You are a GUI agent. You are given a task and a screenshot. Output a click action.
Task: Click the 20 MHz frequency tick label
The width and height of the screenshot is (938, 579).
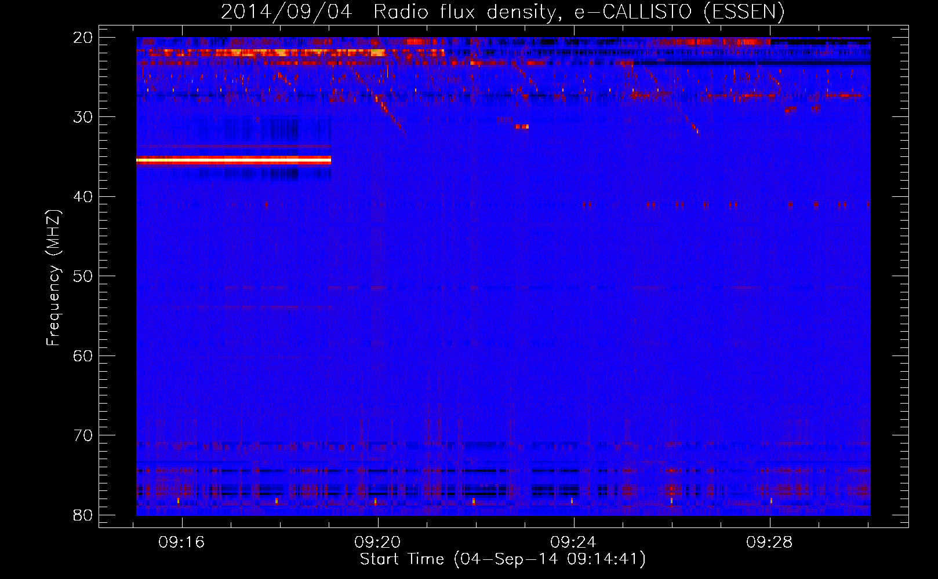pyautogui.click(x=83, y=38)
